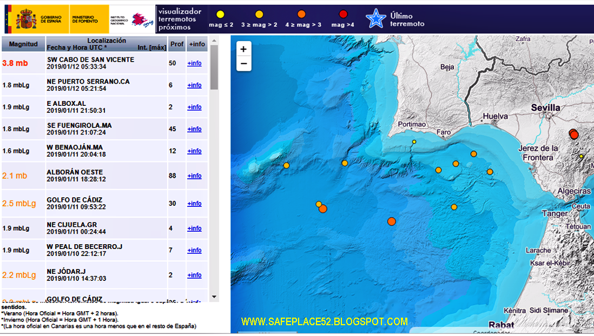Select the small yellow marker south of Portimao
This screenshot has height=336, width=594.
click(x=414, y=142)
